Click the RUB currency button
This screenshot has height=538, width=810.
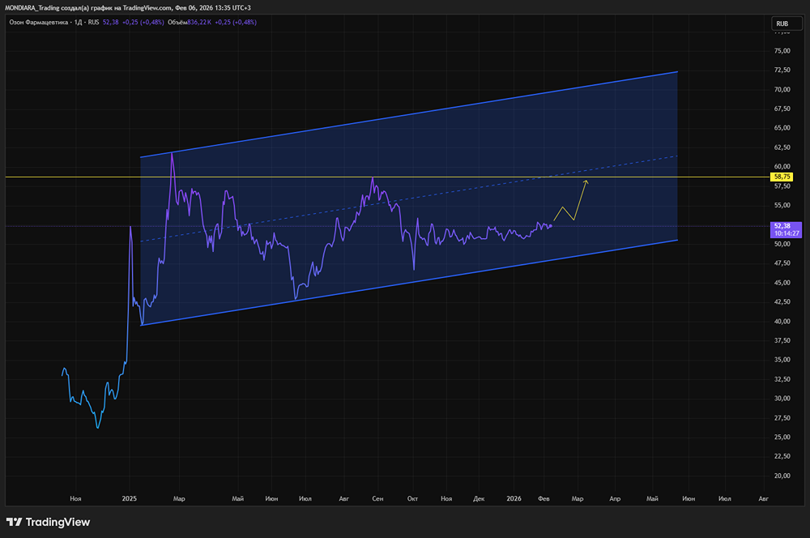click(x=787, y=23)
